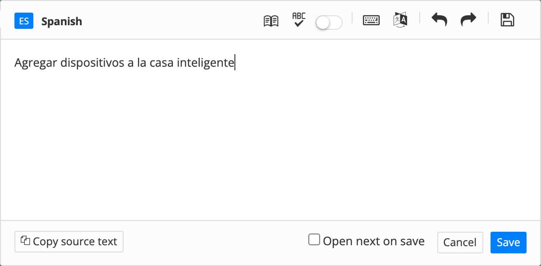Click the machine translation icon
The height and width of the screenshot is (266, 541).
click(x=400, y=21)
